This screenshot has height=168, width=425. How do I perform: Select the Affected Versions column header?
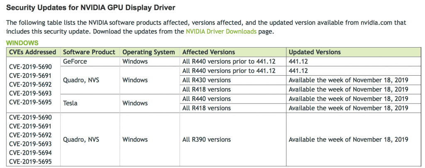point(233,52)
